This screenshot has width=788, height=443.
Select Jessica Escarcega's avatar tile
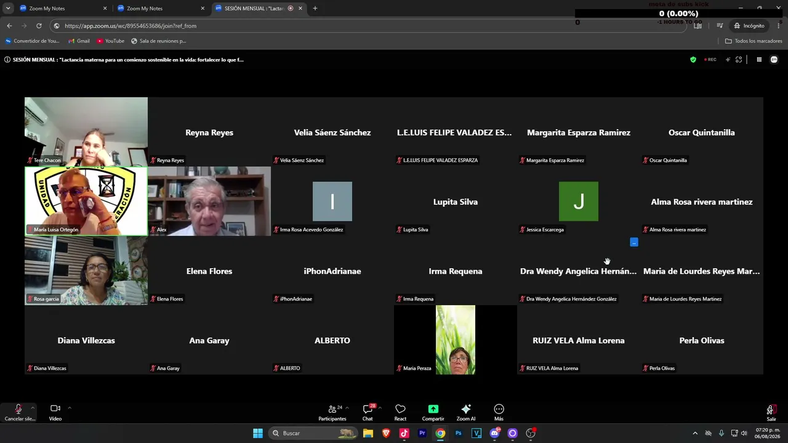[x=579, y=201]
